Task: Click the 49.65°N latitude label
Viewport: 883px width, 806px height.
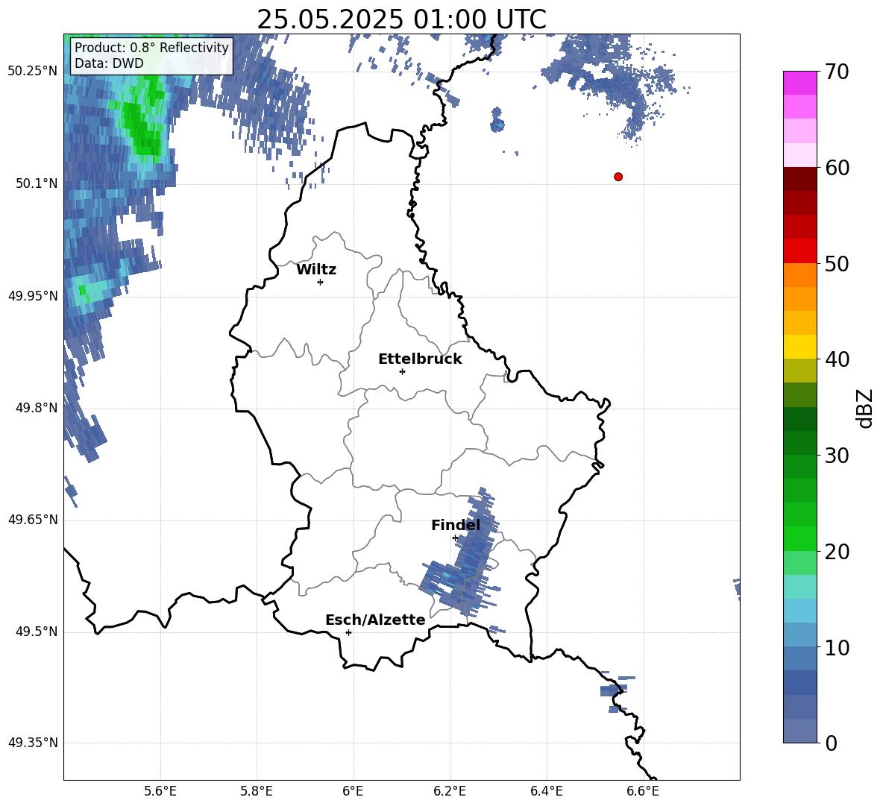Action: [x=33, y=520]
